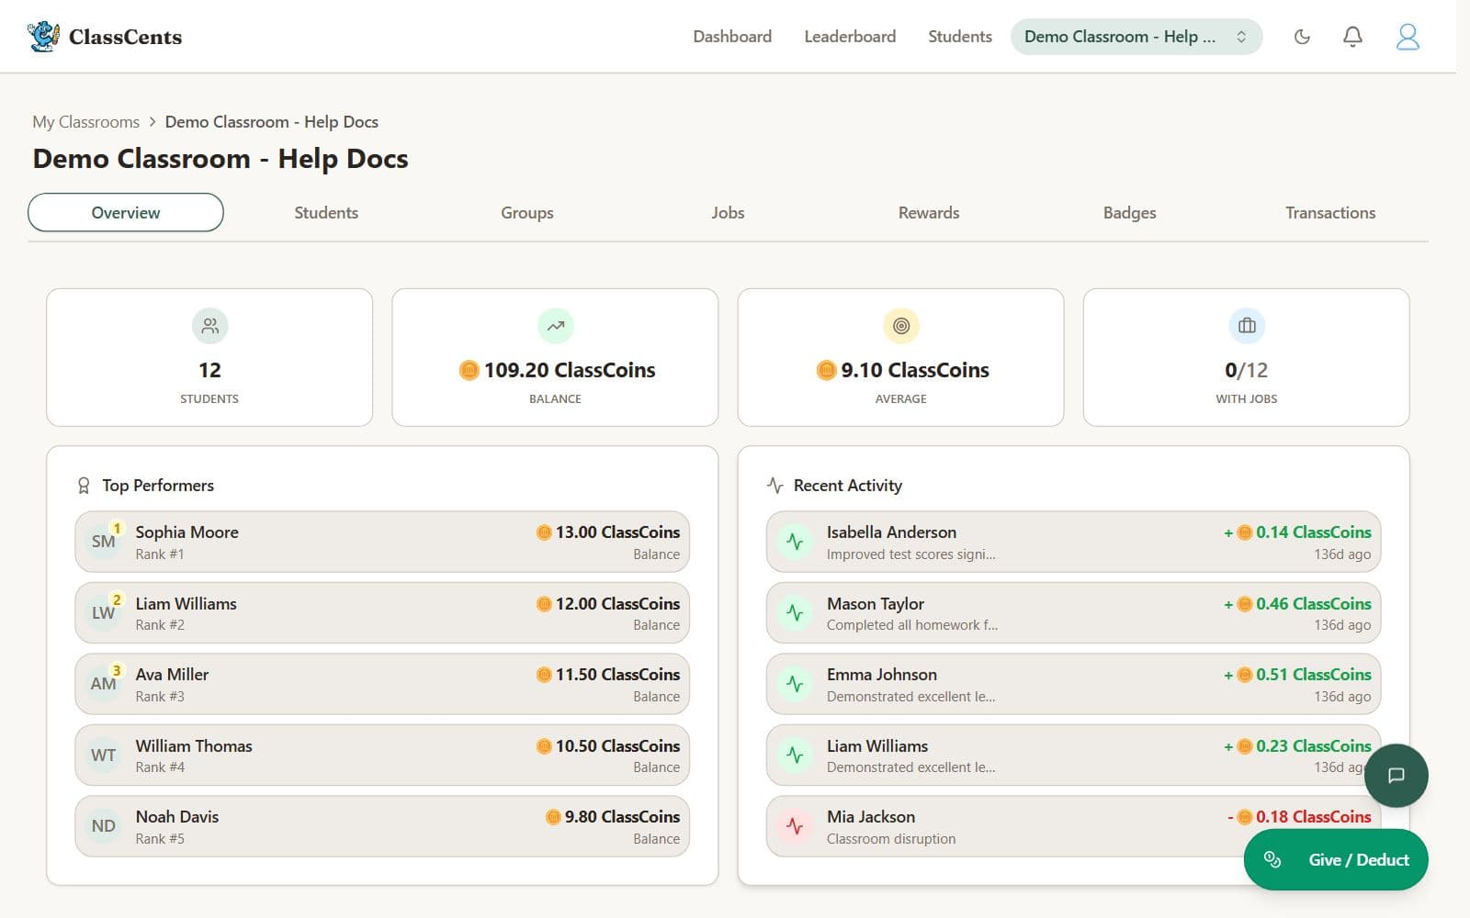The height and width of the screenshot is (918, 1470).
Task: Toggle dark mode moon icon
Action: tap(1302, 37)
